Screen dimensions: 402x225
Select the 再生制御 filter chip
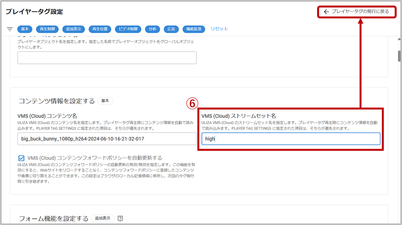[x=47, y=29]
